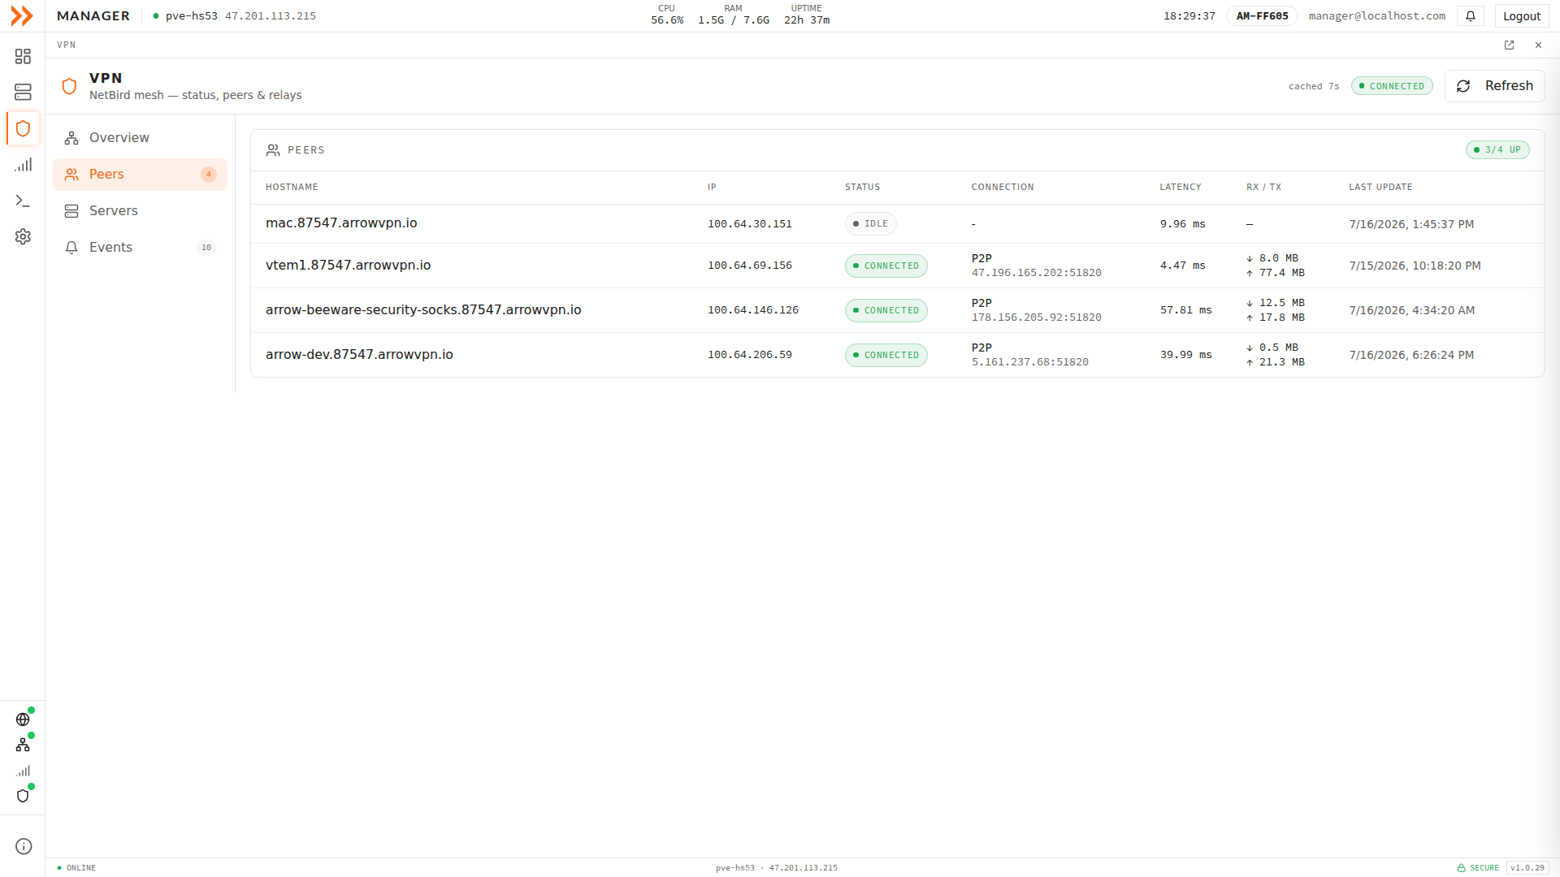1560x877 pixels.
Task: Click the VPN breadcrumb label
Action: pyautogui.click(x=67, y=45)
